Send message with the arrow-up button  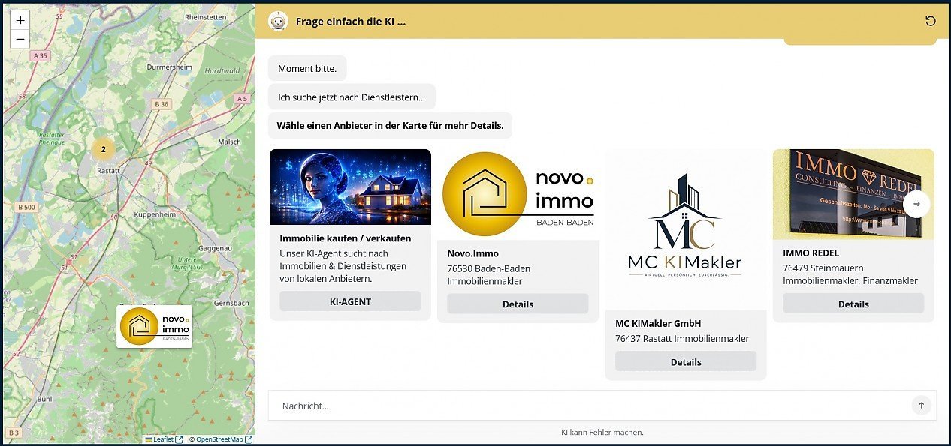click(921, 406)
